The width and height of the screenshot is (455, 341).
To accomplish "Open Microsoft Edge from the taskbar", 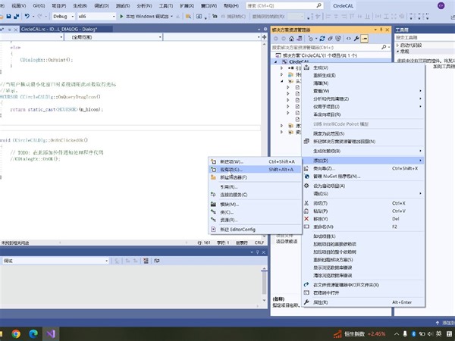I will [33, 334].
